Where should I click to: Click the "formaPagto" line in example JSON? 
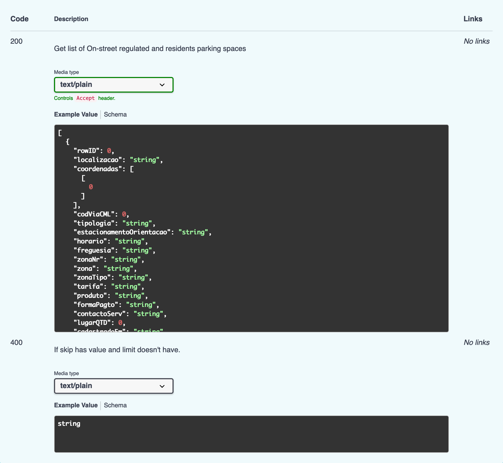click(116, 305)
